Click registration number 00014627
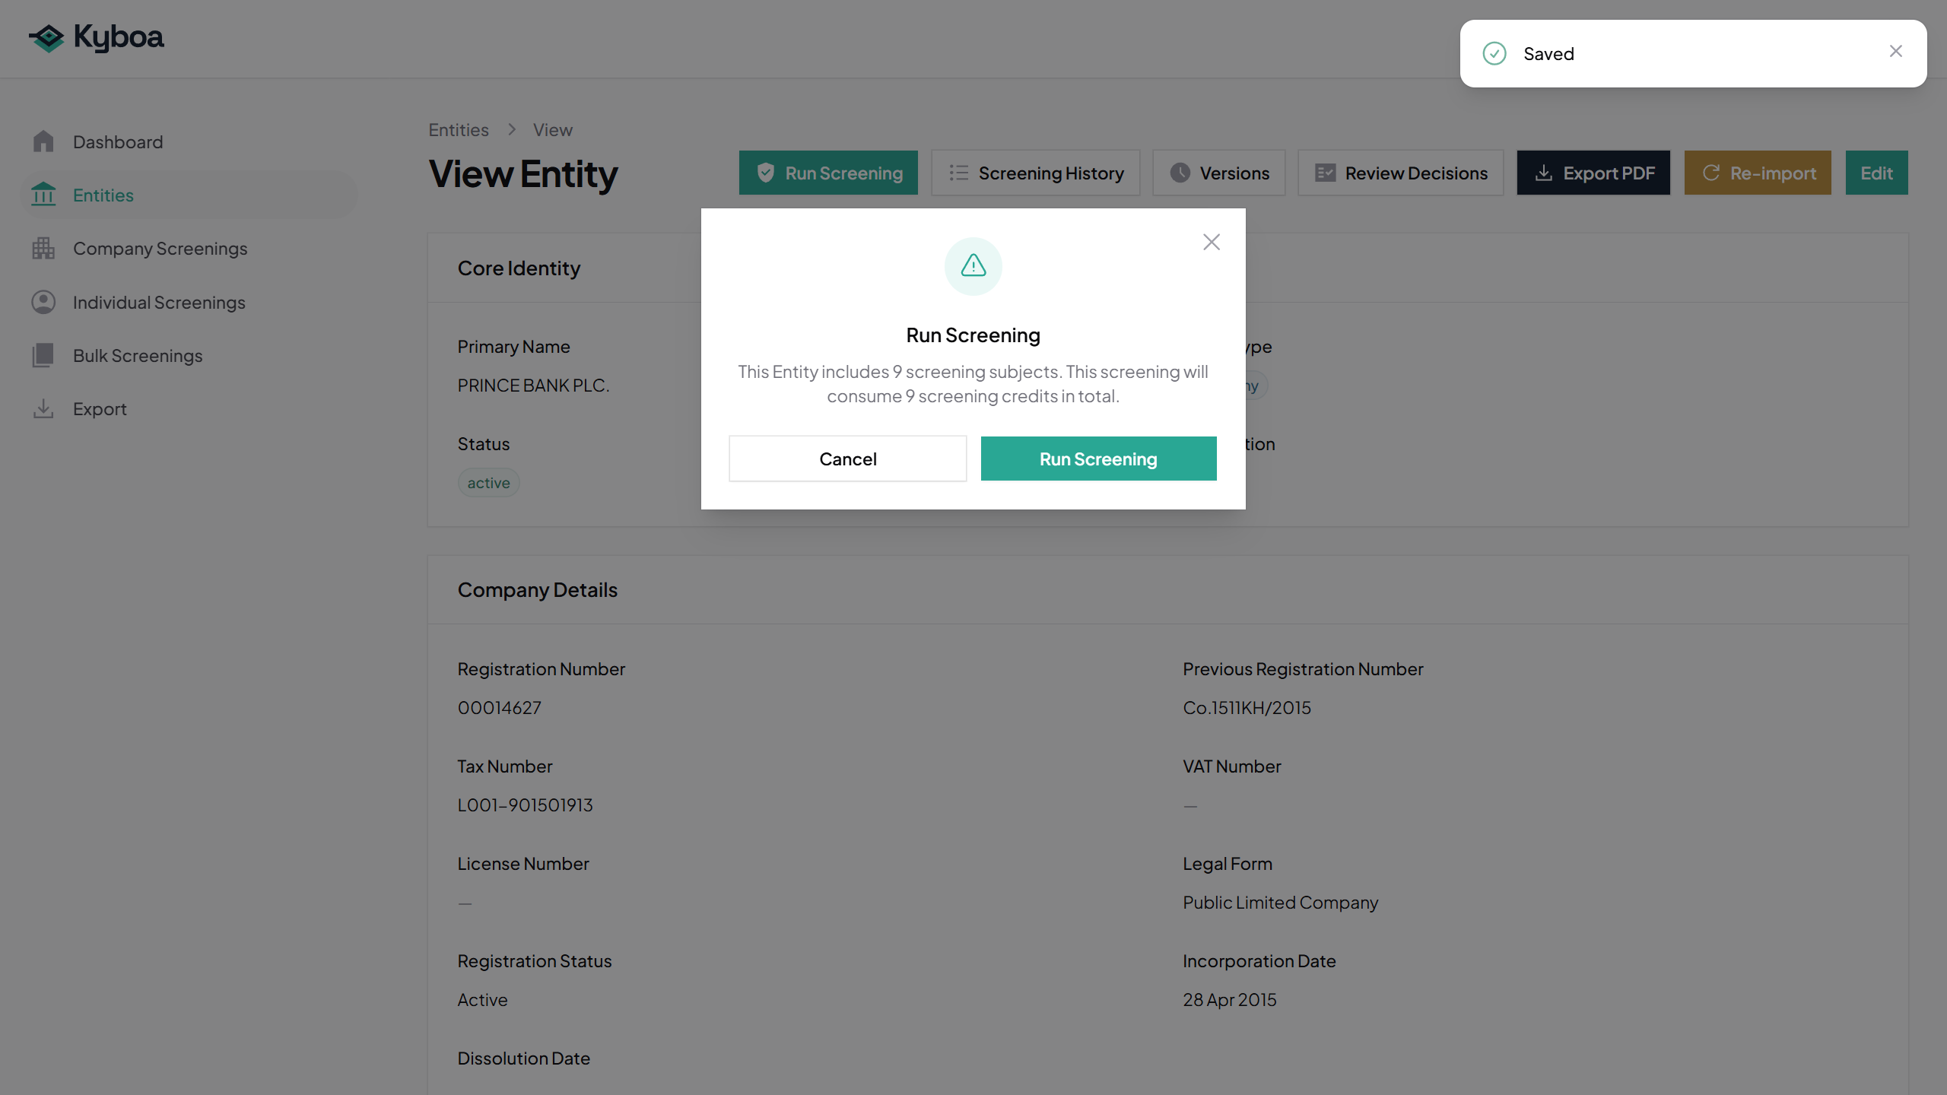 [500, 707]
